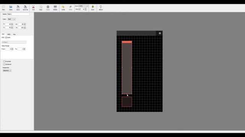Click the To field spinner arrows
The width and height of the screenshot is (245, 137).
pos(24,49)
